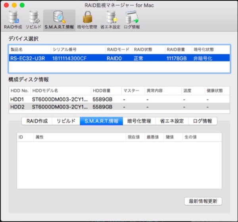Click the 省エネ設定 toolbar icon
Viewport: 238px width, 222px height.
110,20
